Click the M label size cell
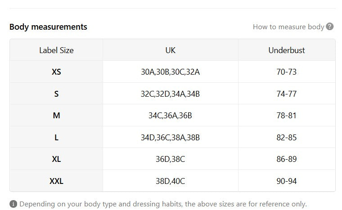This screenshot has height=210, width=342. [x=56, y=116]
